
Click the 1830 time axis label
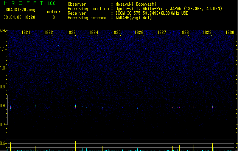coord(230,32)
